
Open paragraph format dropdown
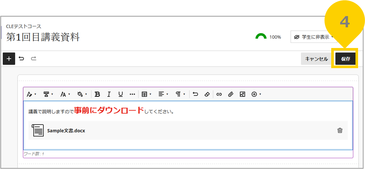point(180,94)
